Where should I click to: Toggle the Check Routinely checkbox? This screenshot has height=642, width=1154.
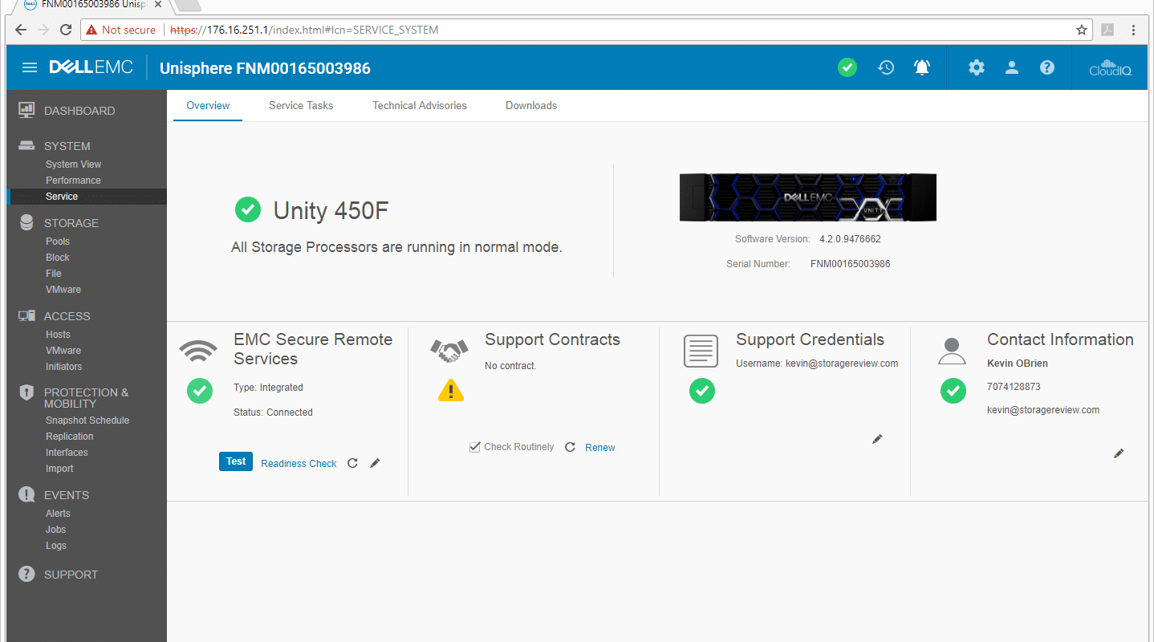point(474,447)
